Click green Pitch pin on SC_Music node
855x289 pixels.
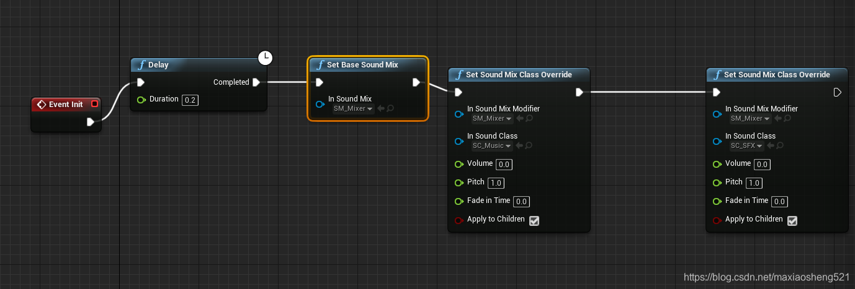pyautogui.click(x=459, y=183)
